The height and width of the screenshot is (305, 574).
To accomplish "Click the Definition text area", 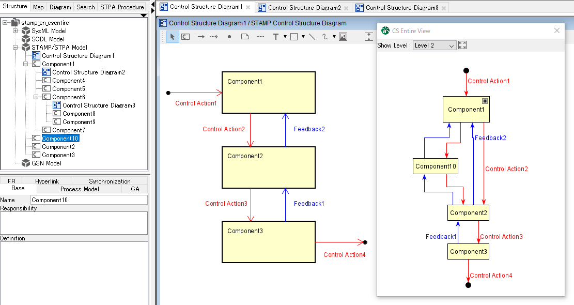I will [x=74, y=273].
